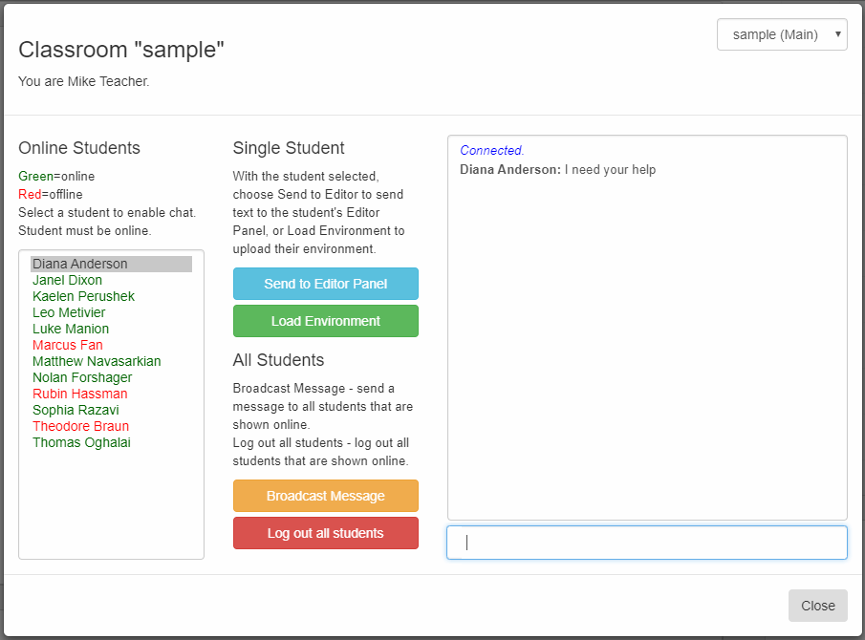Click the Log out all students button

[325, 533]
